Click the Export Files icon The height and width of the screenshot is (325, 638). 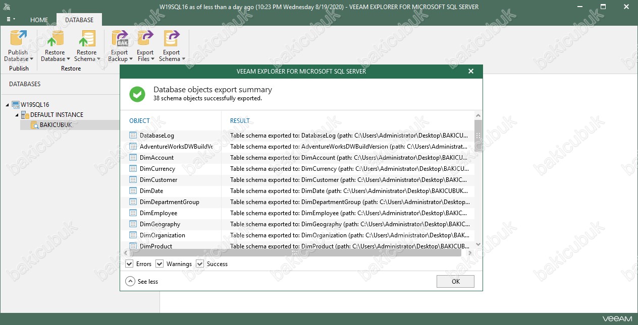point(145,38)
